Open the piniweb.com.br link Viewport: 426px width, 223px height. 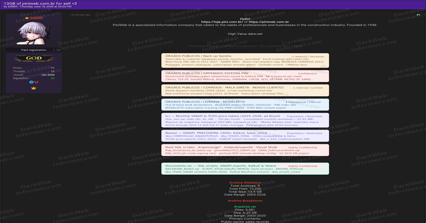[269, 22]
